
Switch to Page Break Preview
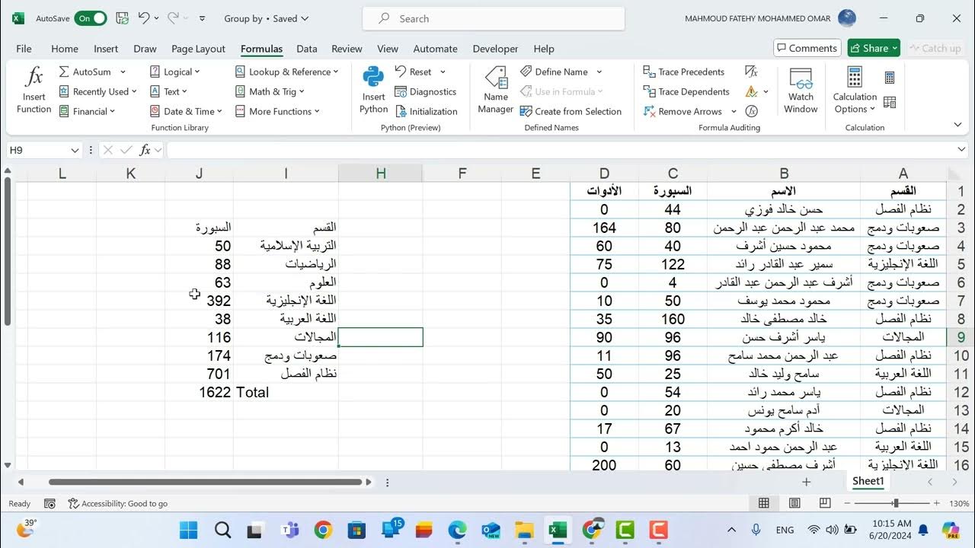[x=825, y=503]
